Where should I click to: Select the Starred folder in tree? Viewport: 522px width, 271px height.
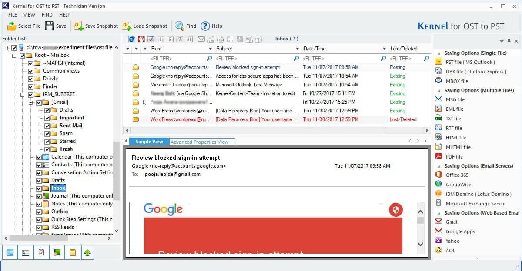[x=67, y=141]
